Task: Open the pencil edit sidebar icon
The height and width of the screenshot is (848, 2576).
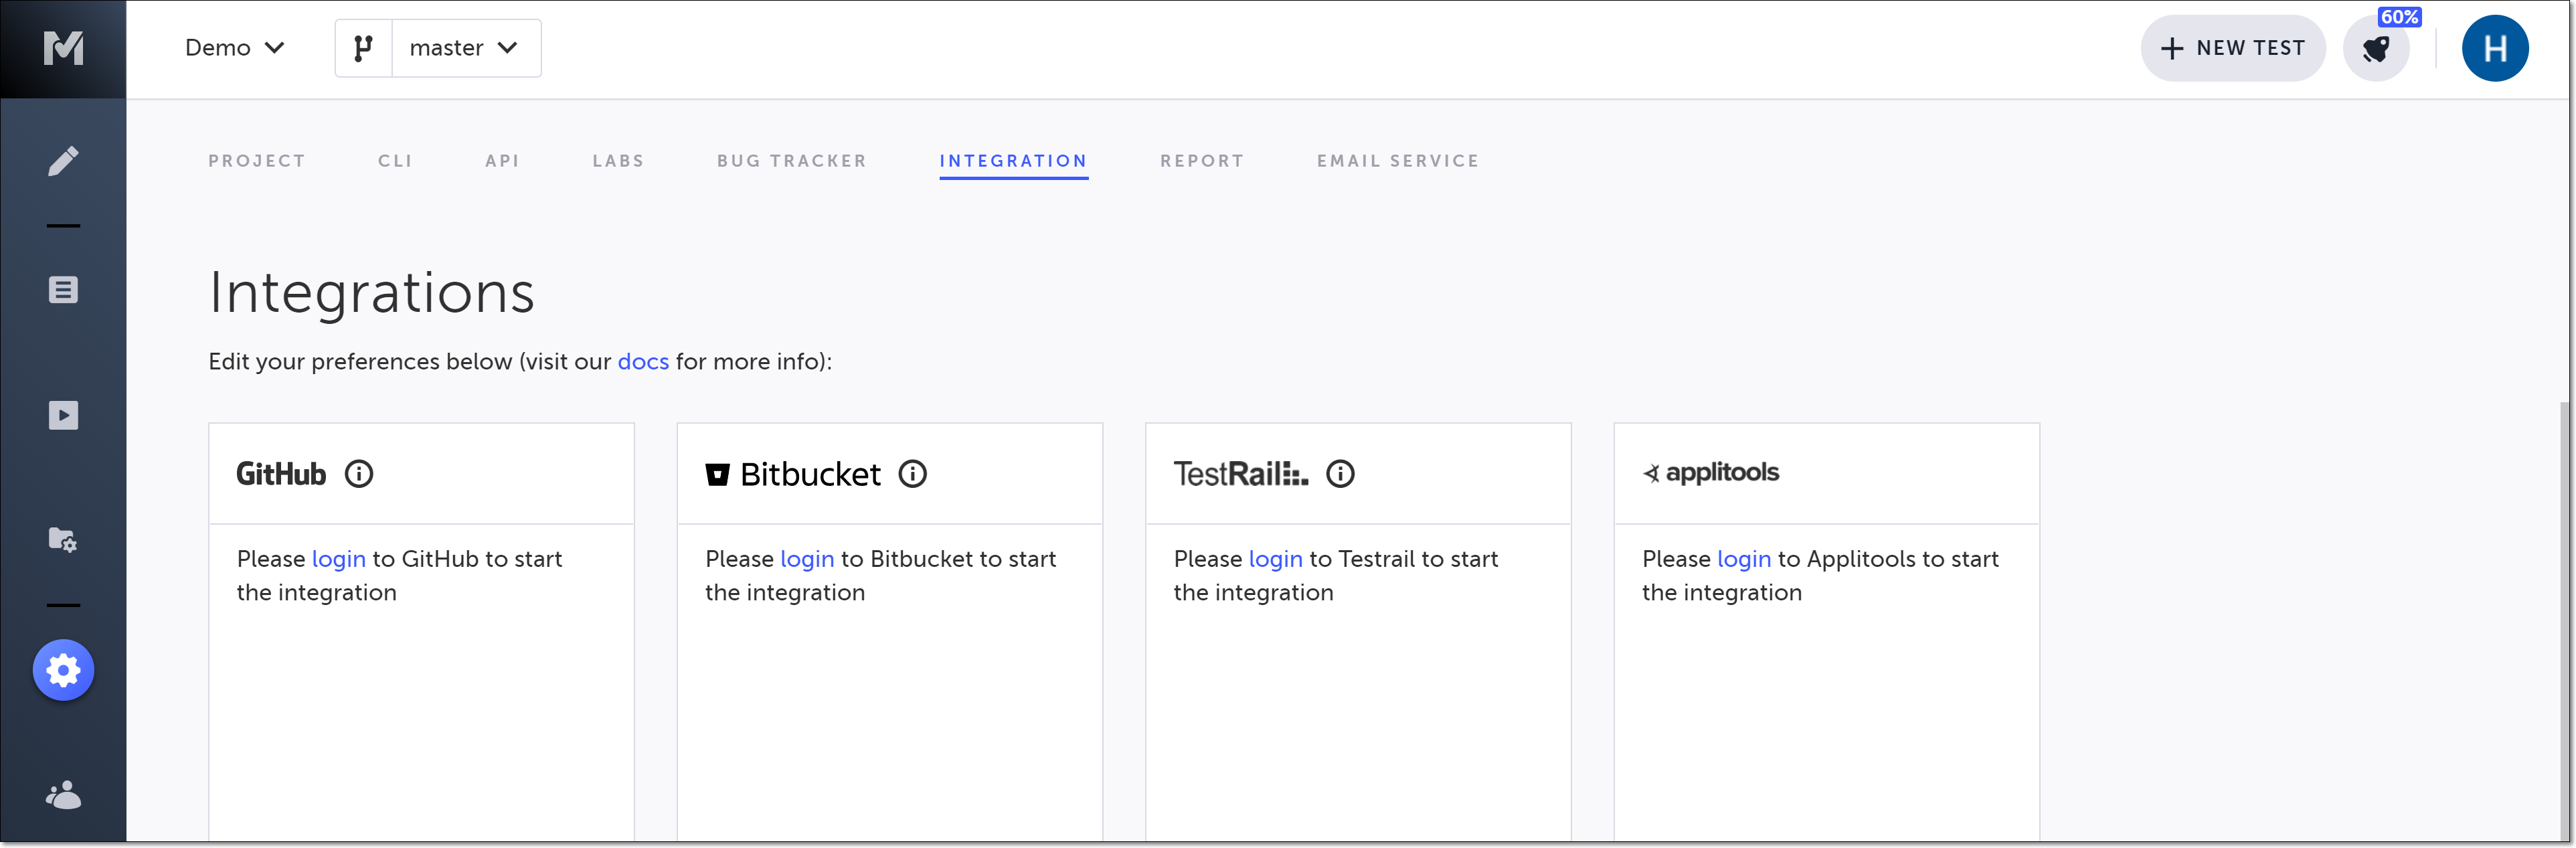Action: [x=63, y=161]
